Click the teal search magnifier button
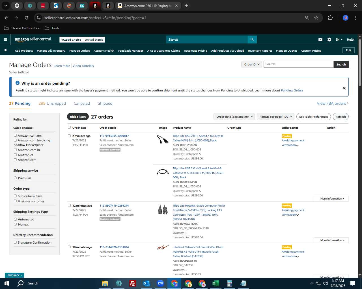Viewport: 362px width, 289px height. [252, 40]
